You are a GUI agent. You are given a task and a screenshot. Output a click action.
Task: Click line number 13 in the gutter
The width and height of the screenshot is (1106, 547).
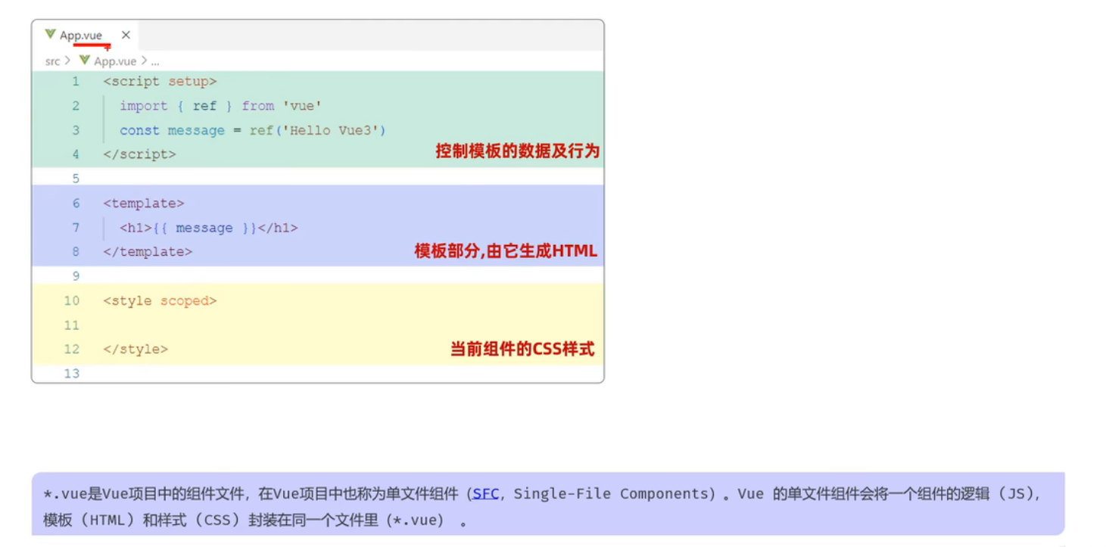tap(72, 373)
